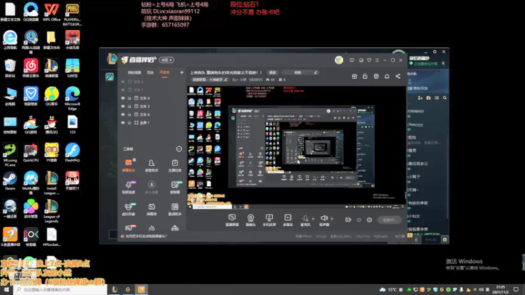Click the Microsoft Edge desktop icon

[72, 97]
